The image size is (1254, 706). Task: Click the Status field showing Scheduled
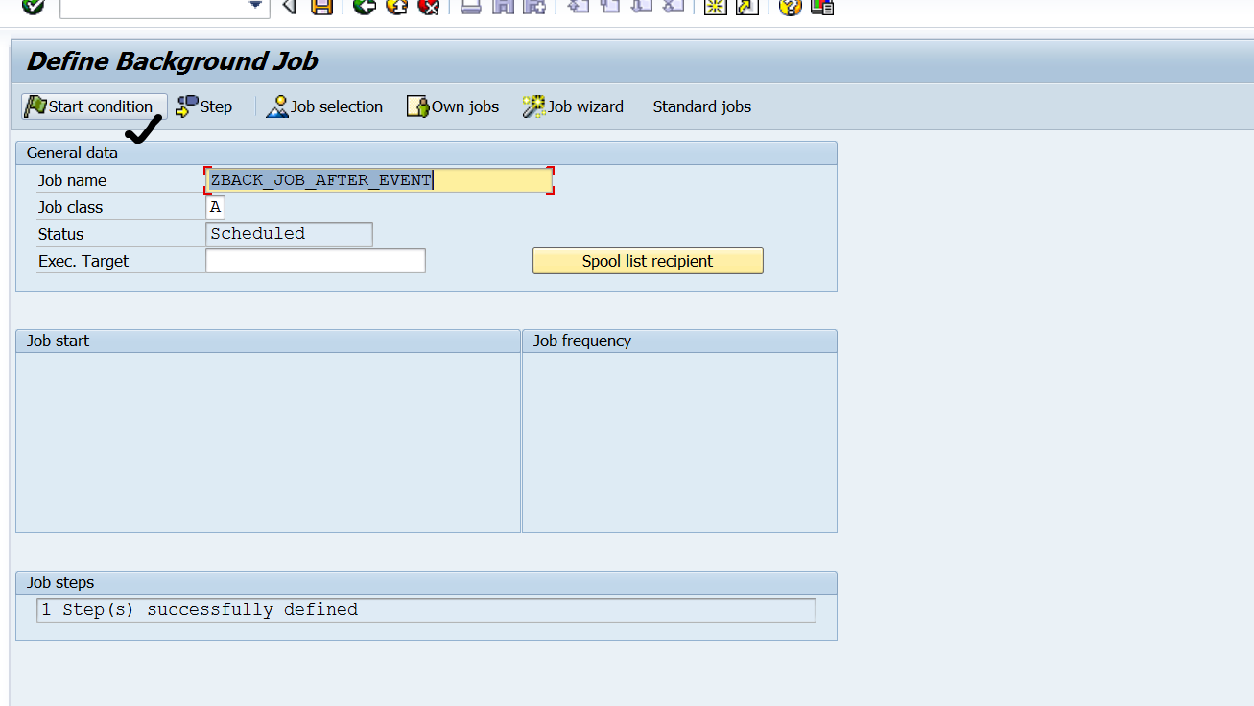click(x=289, y=234)
